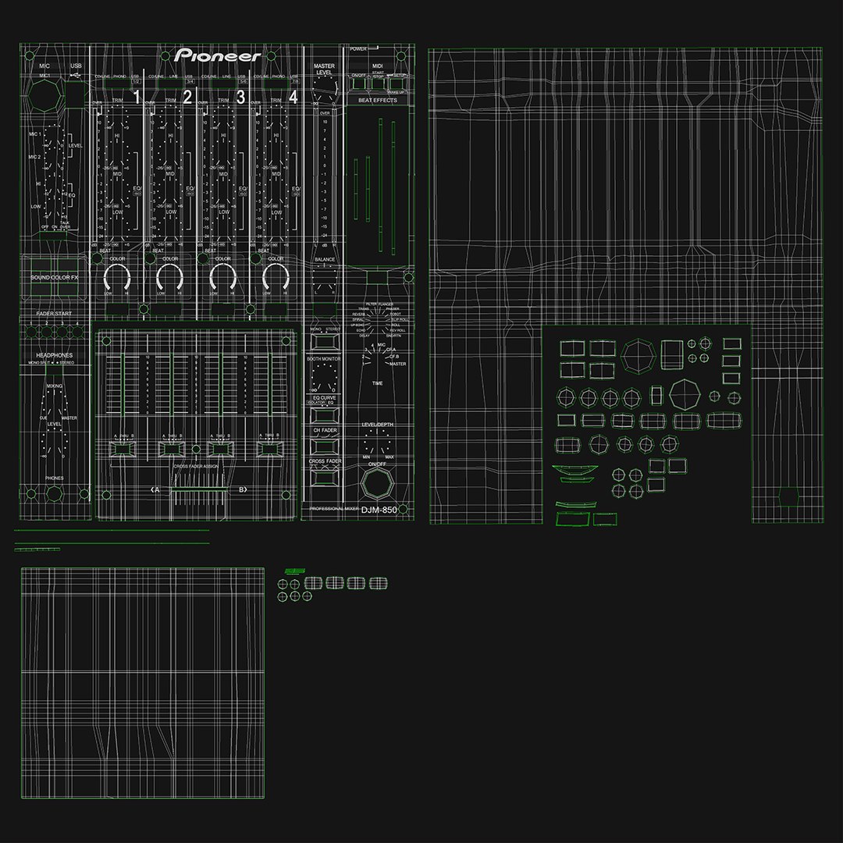Click the large channel number 3
This screenshot has width=843, height=843.
240,97
